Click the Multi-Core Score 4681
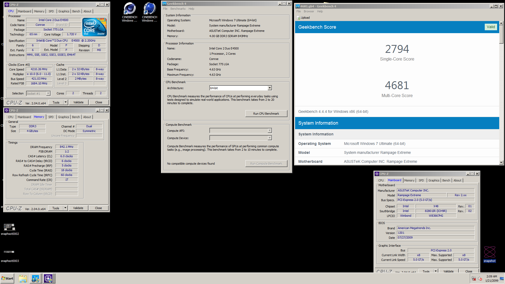This screenshot has height=284, width=505. click(x=397, y=85)
